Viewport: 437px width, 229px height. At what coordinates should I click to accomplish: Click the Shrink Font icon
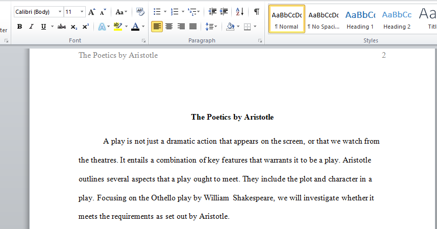[x=103, y=12]
